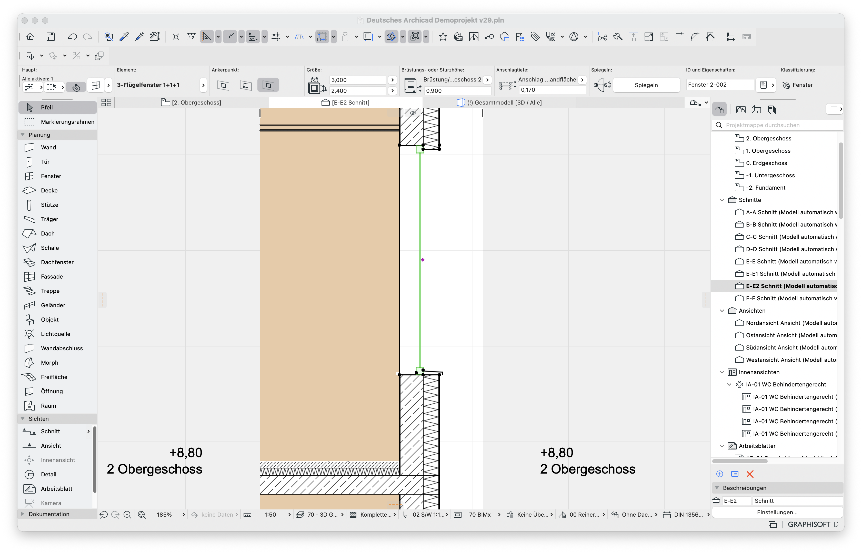Select the Decke tool
Image resolution: width=862 pixels, height=553 pixels.
pos(57,190)
